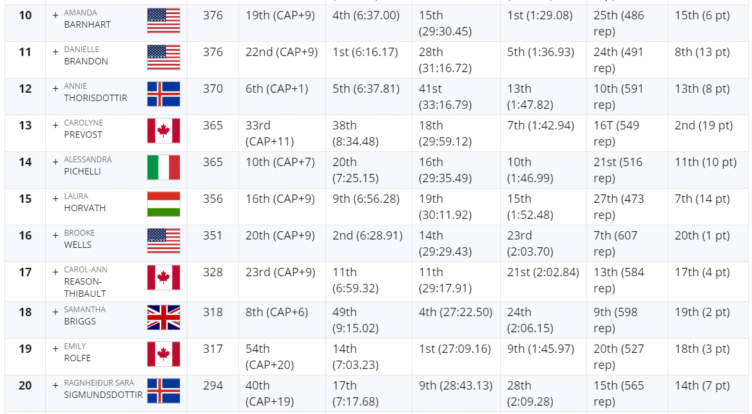Click the UK flag beside Samantha Briggs
Screen dimensions: 752x414
[x=164, y=317]
